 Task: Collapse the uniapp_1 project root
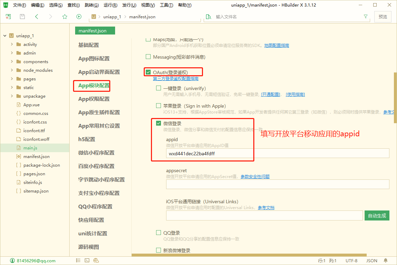coord(5,36)
